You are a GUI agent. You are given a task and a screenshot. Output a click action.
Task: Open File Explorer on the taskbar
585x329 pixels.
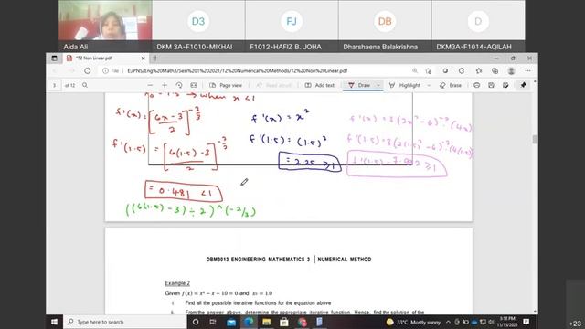click(x=266, y=322)
